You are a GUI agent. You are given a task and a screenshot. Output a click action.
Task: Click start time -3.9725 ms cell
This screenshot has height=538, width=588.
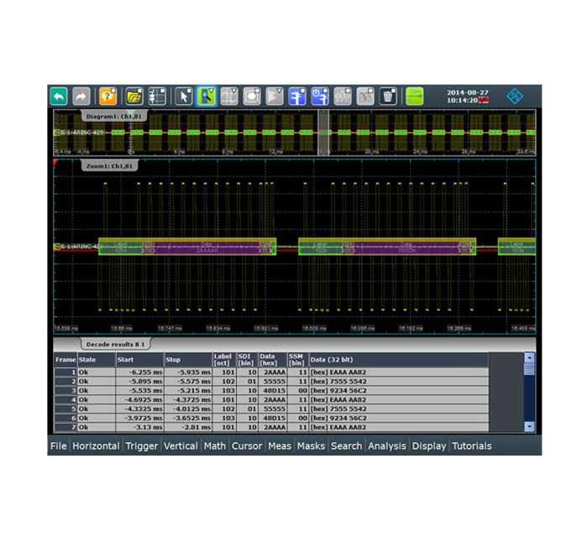click(140, 418)
